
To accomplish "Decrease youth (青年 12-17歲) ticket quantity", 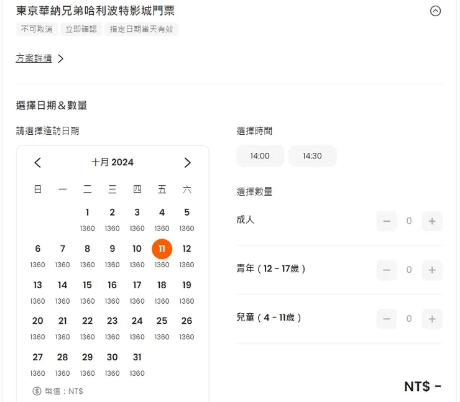I will coord(387,270).
